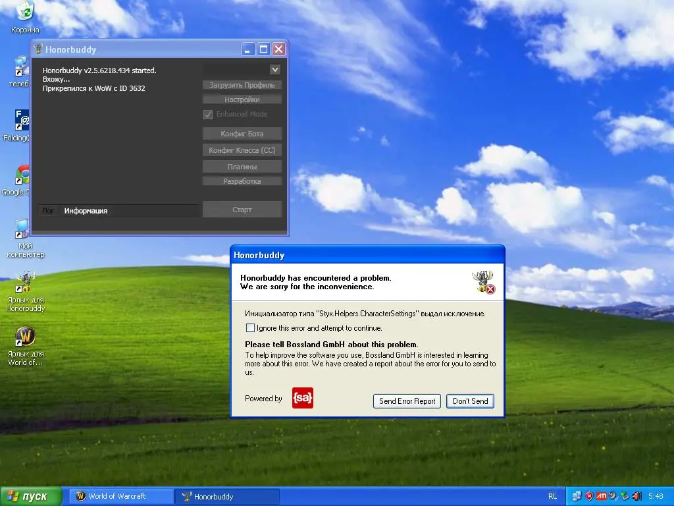Click the RL language bar indicator

click(552, 496)
